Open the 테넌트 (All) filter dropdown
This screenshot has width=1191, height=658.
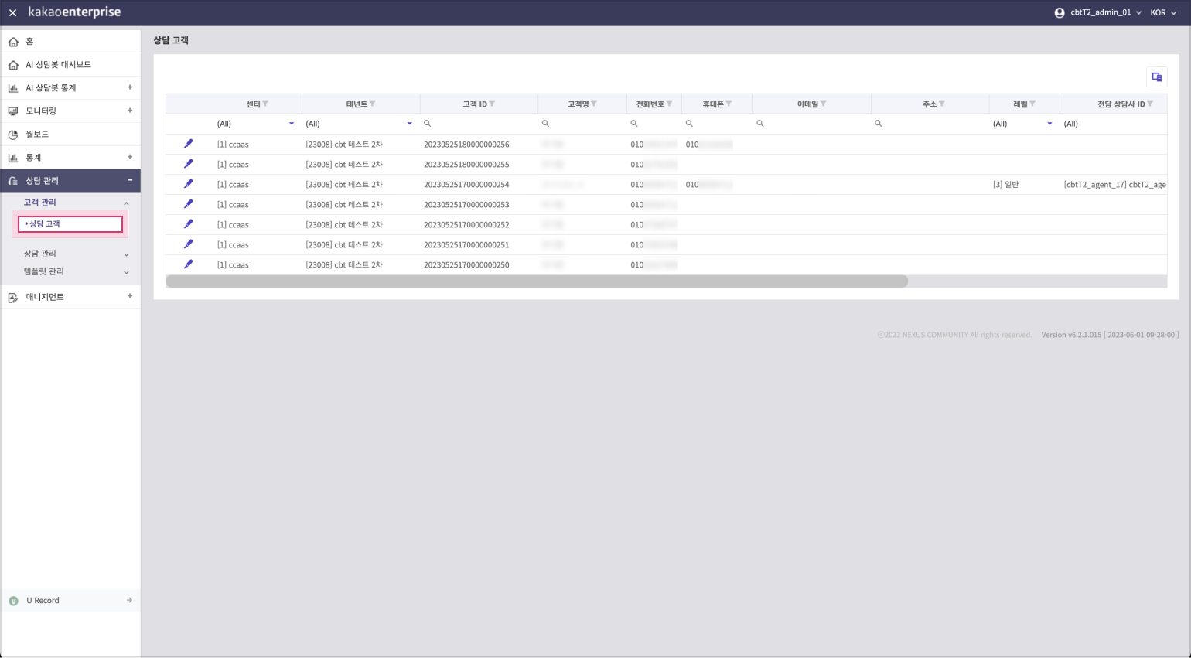(x=409, y=124)
